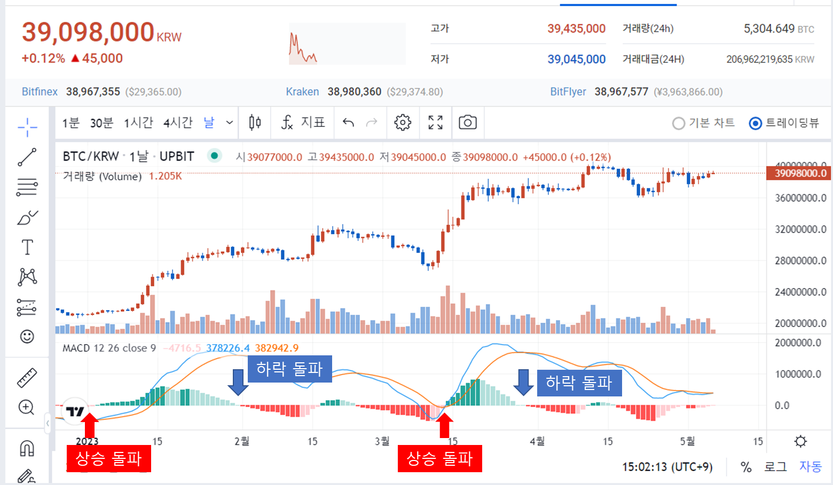
Task: Click the 저가 value 39,045,000
Action: tap(577, 59)
